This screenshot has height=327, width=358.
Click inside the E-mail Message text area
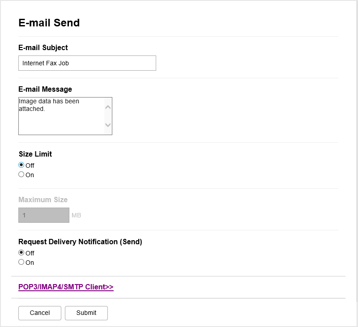(x=61, y=116)
